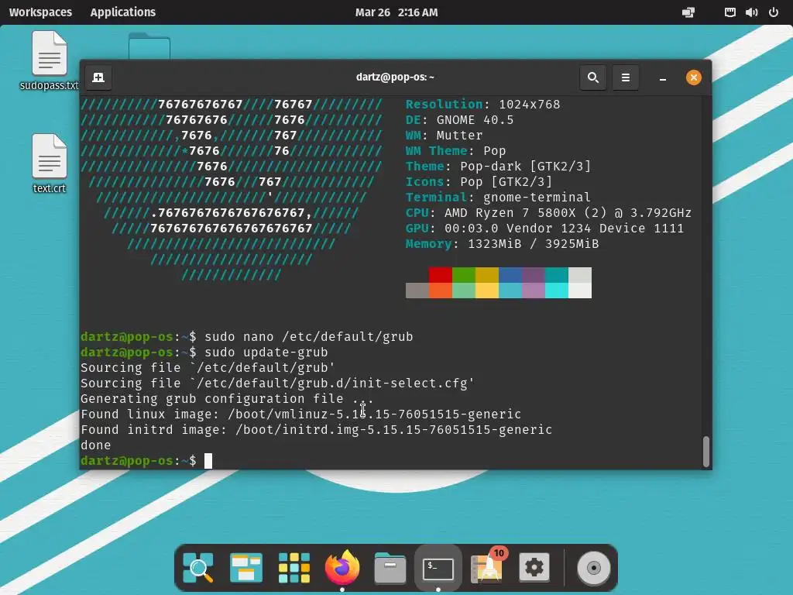The width and height of the screenshot is (793, 595).
Task: Click 'Terminal: gnome-terminal' text
Action: coord(498,198)
